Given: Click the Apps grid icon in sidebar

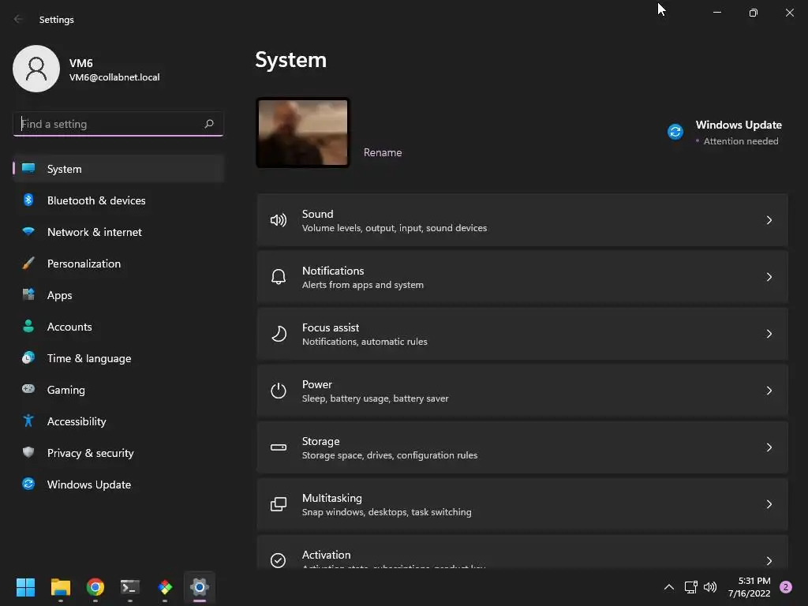Looking at the screenshot, I should point(28,295).
